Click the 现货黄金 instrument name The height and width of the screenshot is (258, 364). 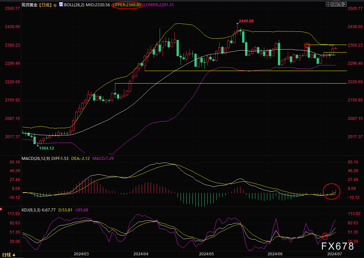pos(29,5)
